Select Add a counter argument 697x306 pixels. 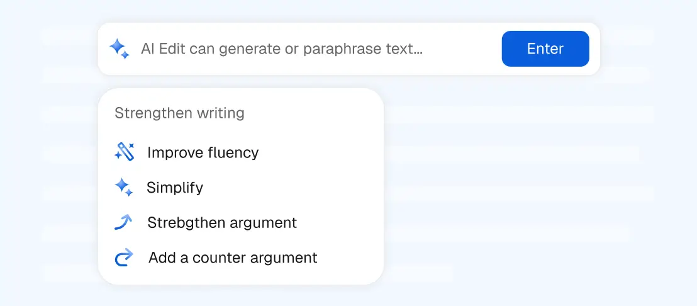click(x=233, y=258)
